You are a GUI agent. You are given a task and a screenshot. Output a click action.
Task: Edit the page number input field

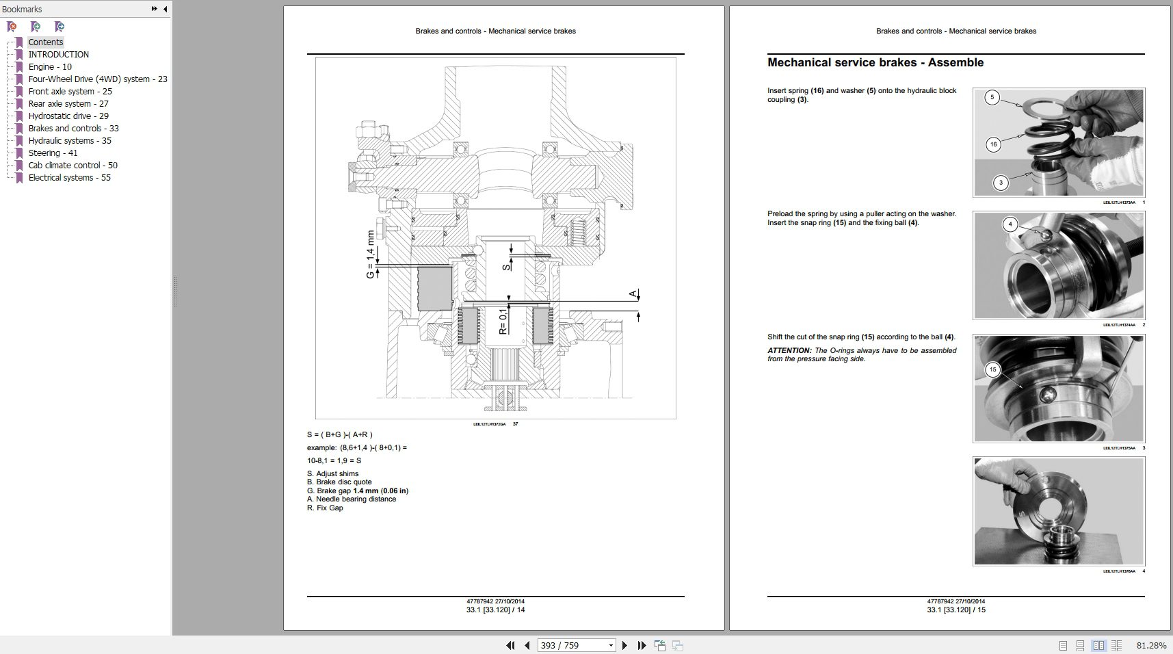point(568,645)
